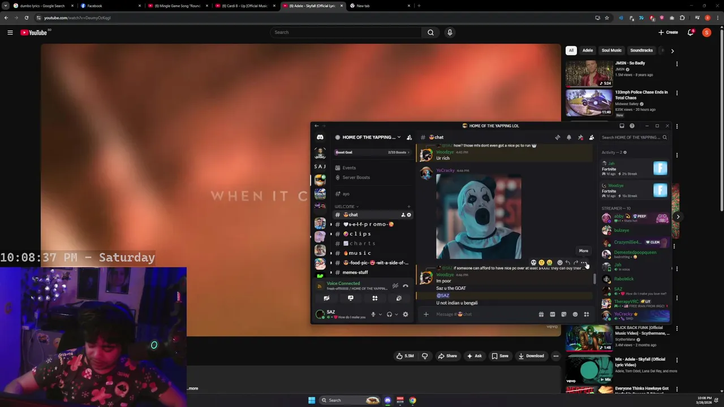Image resolution: width=724 pixels, height=407 pixels.
Task: Disconnect from Discord voice channel
Action: (x=406, y=286)
